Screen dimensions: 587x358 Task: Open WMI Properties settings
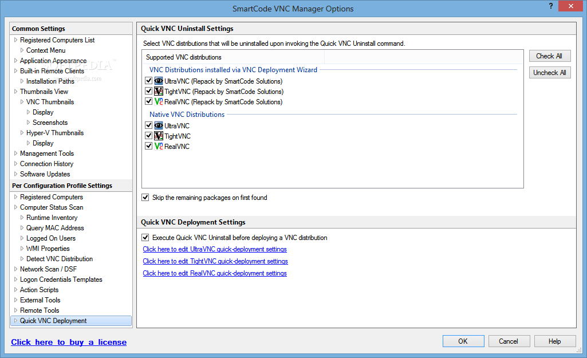(48, 249)
